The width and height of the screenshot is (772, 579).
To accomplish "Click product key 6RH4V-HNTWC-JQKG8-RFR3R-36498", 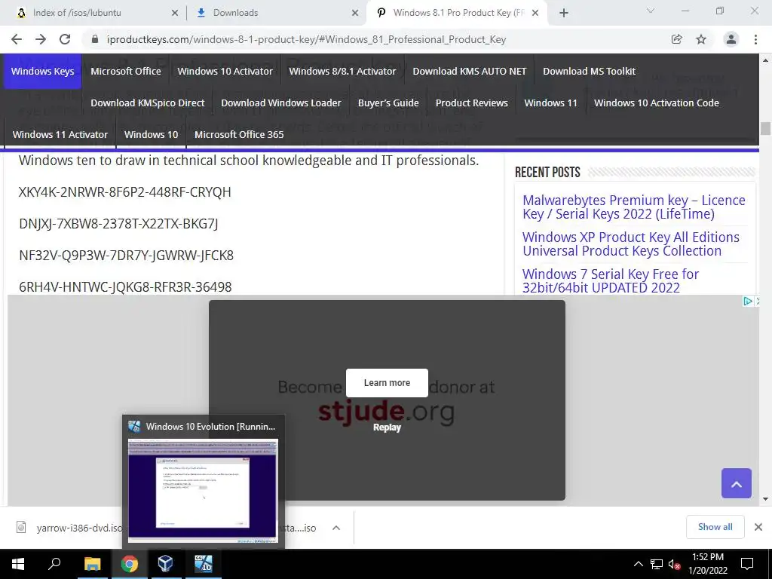I will (125, 287).
